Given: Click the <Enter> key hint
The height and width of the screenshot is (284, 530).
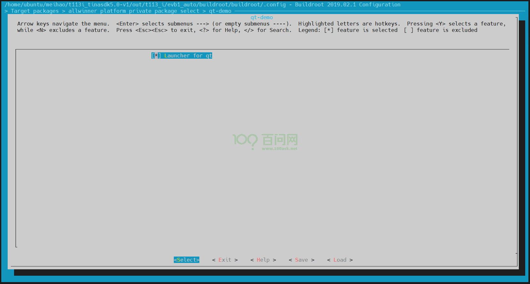Looking at the screenshot, I should pyautogui.click(x=127, y=24).
